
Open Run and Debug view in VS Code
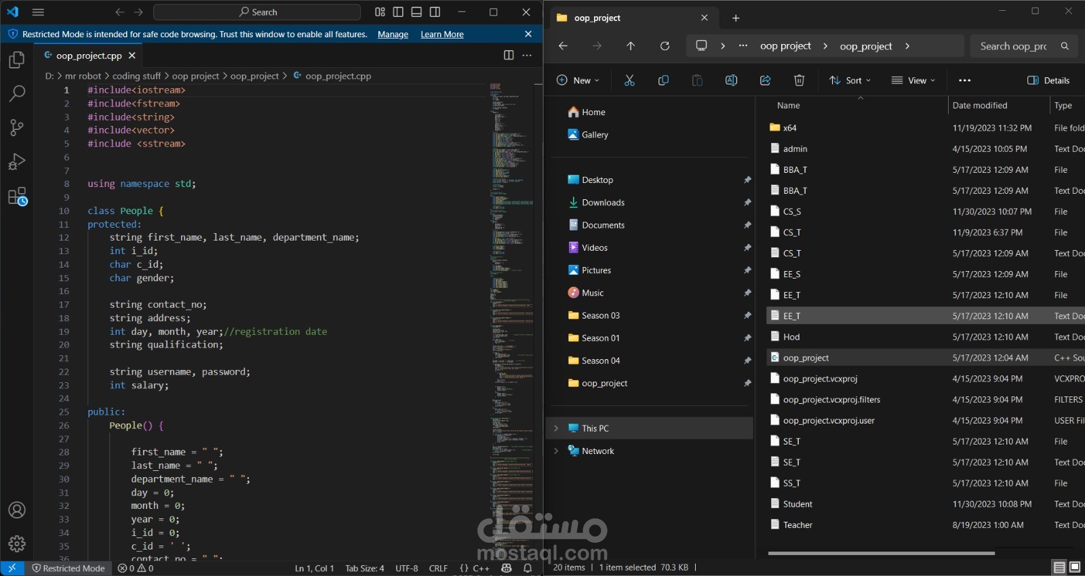pos(17,161)
